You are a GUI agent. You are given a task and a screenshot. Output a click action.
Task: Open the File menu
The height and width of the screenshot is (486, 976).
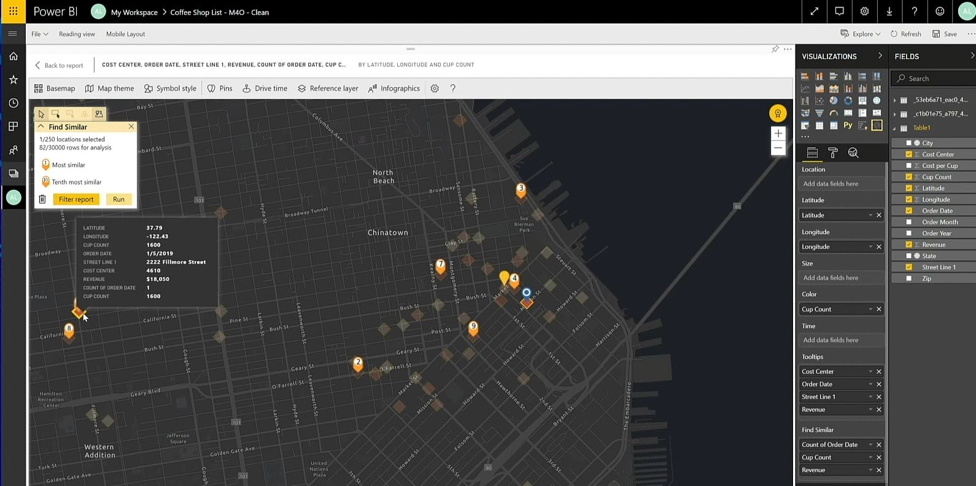coord(39,34)
